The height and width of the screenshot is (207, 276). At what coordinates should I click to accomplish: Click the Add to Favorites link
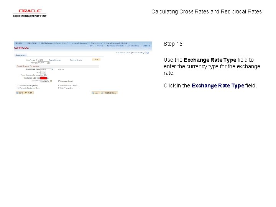[x=133, y=46]
